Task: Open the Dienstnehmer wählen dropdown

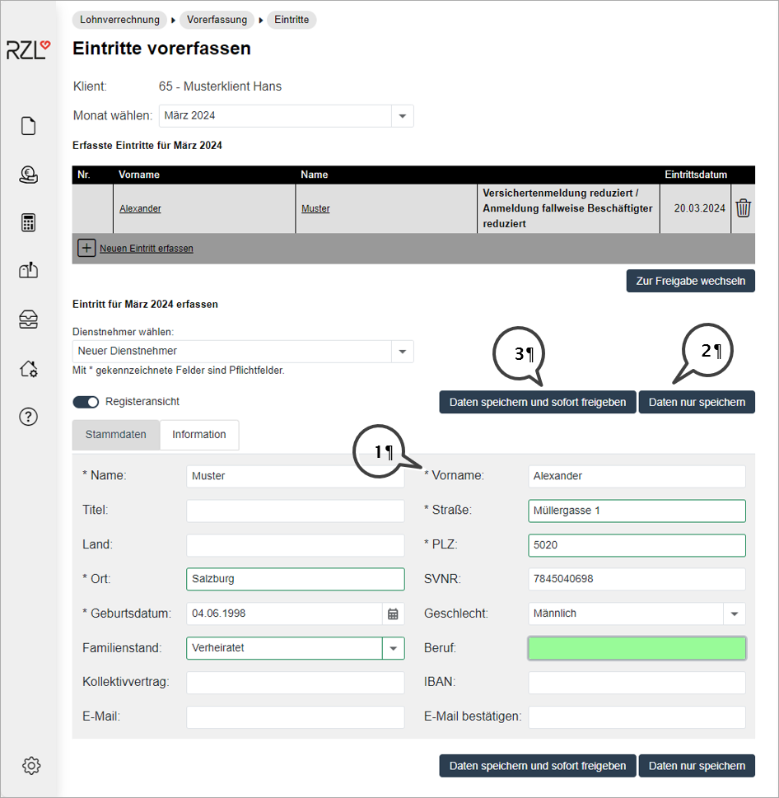Action: point(402,352)
